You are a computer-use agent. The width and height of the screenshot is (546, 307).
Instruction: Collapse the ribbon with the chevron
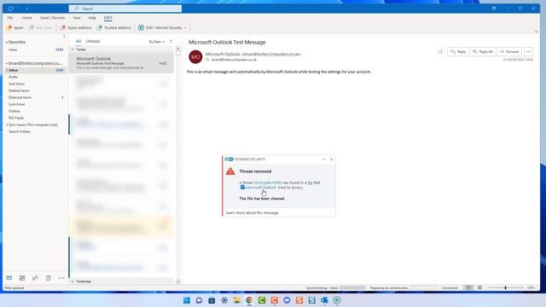click(x=537, y=32)
